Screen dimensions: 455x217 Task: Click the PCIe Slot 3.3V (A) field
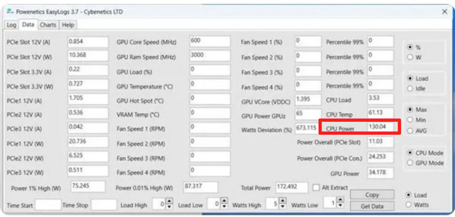tap(88, 70)
